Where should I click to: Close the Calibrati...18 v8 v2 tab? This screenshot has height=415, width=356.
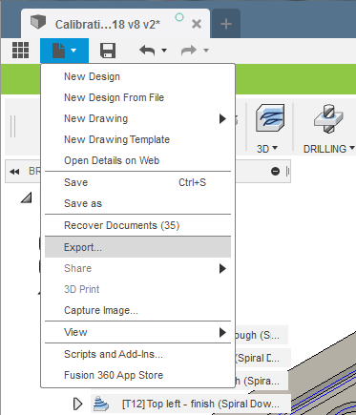pyautogui.click(x=197, y=24)
